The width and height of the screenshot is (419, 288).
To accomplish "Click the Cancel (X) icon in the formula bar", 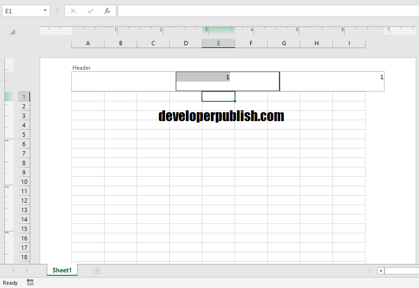I will 73,10.
